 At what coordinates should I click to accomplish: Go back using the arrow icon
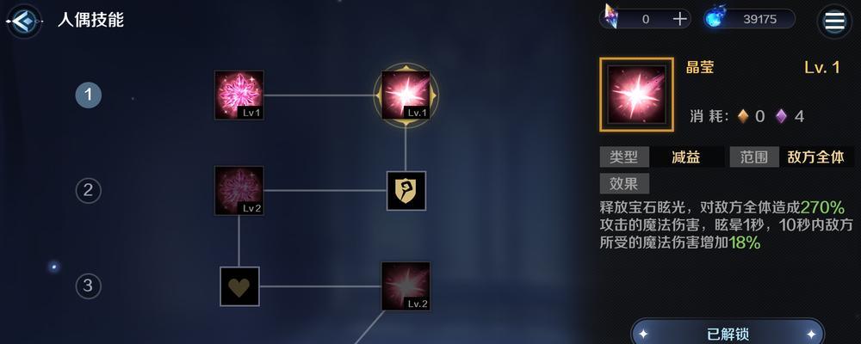pos(23,21)
